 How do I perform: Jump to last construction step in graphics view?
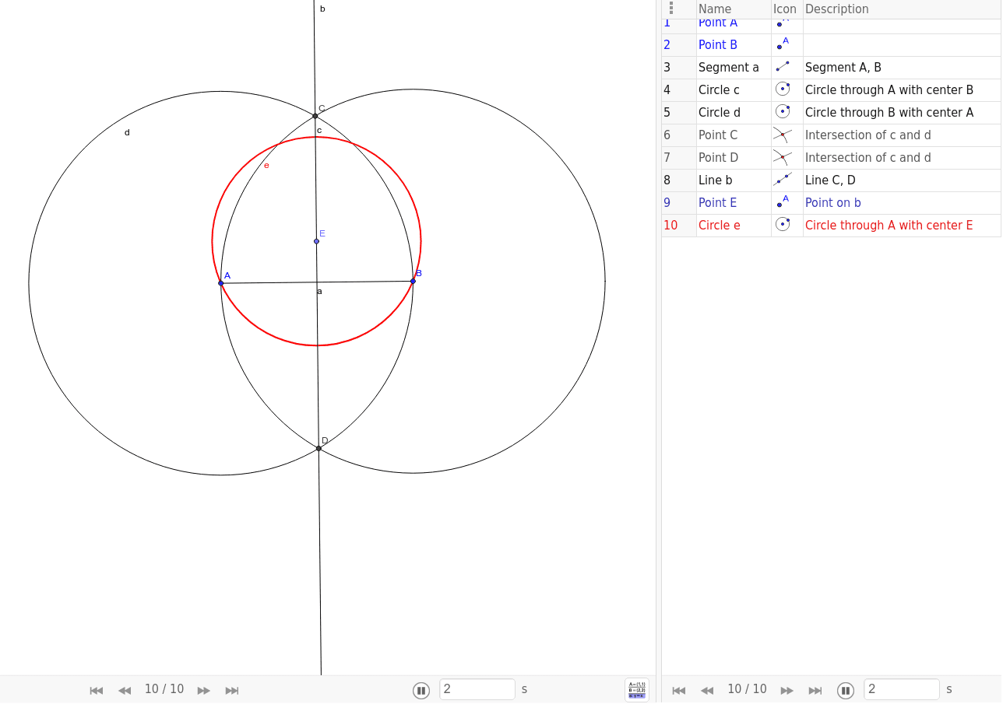click(232, 690)
